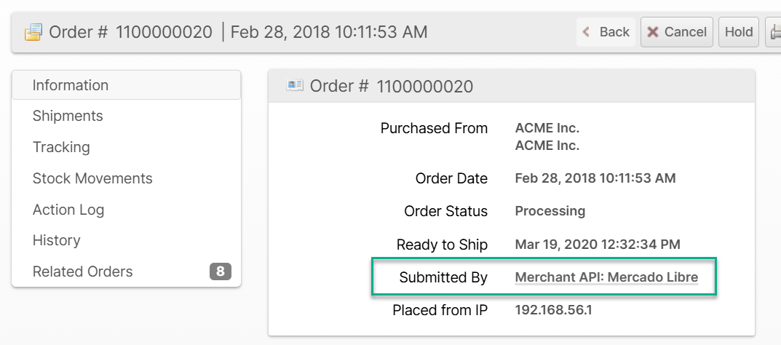Click the Back button
The width and height of the screenshot is (781, 345).
pyautogui.click(x=606, y=32)
